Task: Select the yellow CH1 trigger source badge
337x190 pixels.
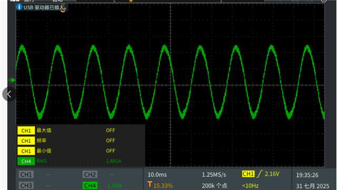Action: tap(248, 174)
